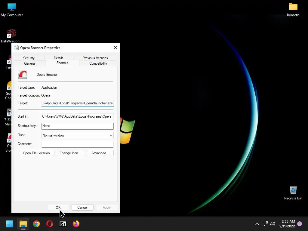Select the DataWagon desktop shortcut
Viewport: 308px width, 231px height.
12,36
